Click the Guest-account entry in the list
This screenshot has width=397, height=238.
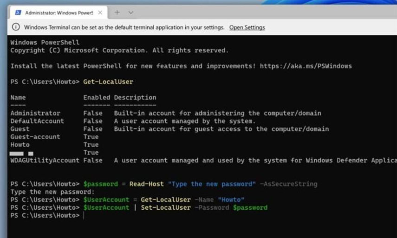click(35, 137)
